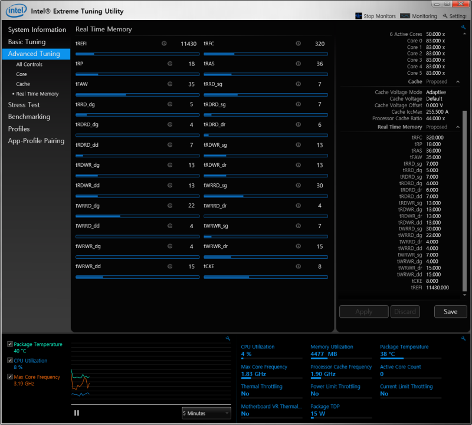Click the info icon beside tRFC
This screenshot has height=425, width=472.
tap(298, 44)
